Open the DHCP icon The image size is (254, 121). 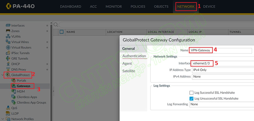coord(8,64)
